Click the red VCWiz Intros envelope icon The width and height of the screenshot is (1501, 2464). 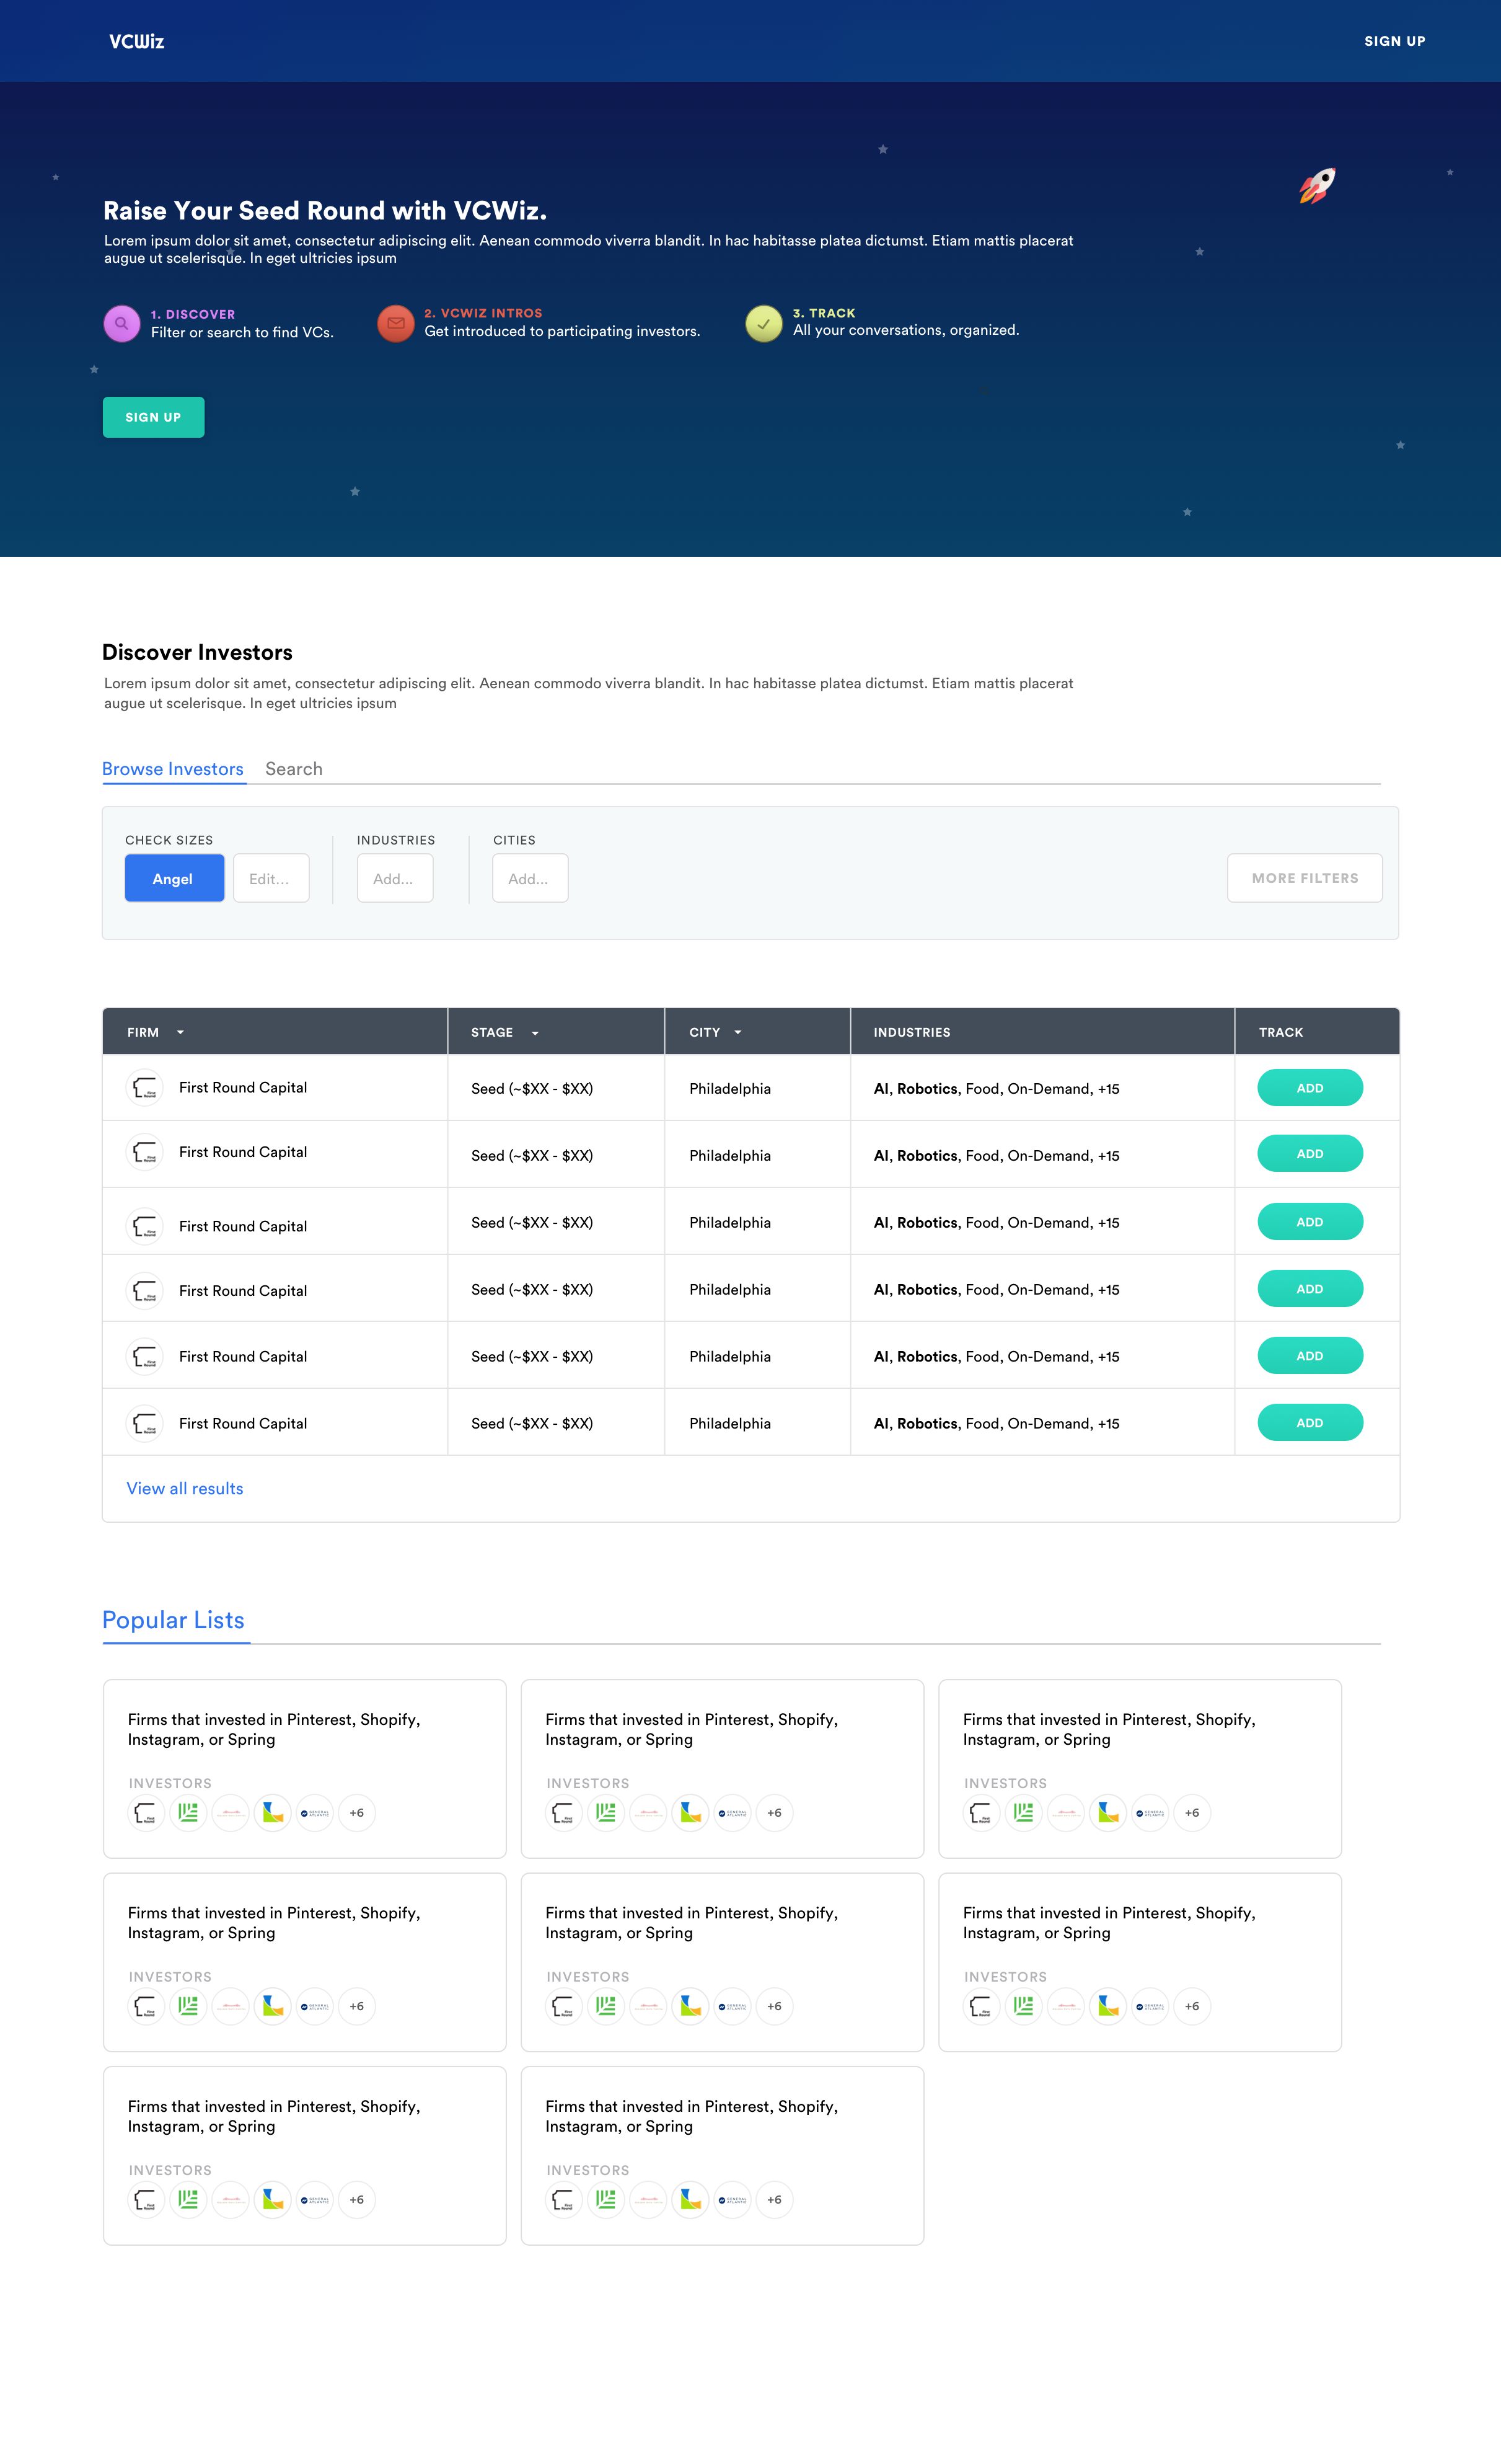(396, 323)
